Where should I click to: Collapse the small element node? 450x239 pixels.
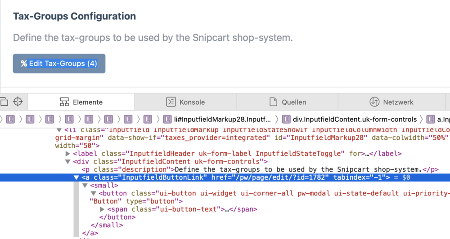84,186
